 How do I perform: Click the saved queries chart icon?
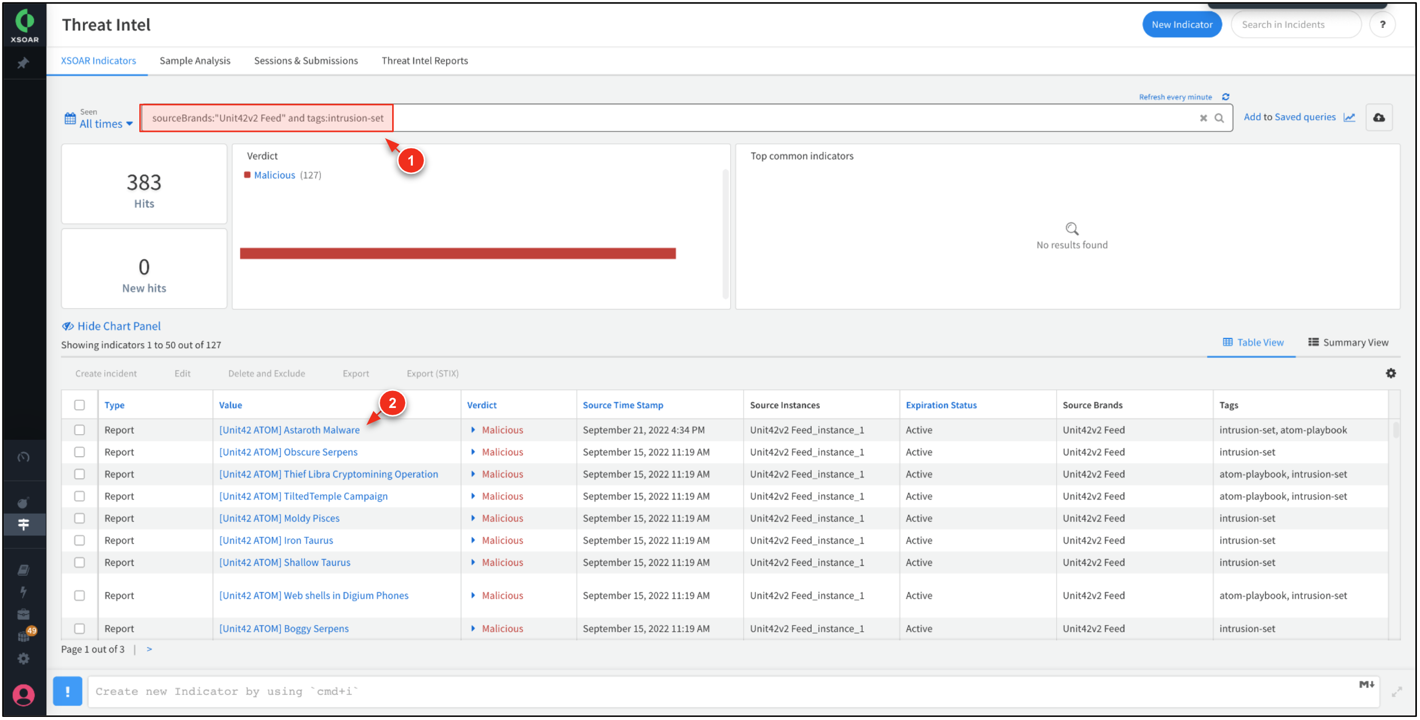click(x=1349, y=118)
